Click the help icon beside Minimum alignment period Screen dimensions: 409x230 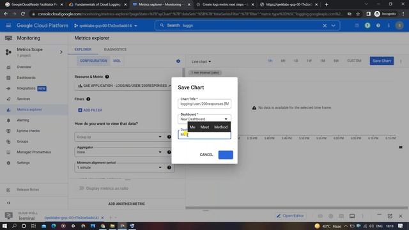169,167
